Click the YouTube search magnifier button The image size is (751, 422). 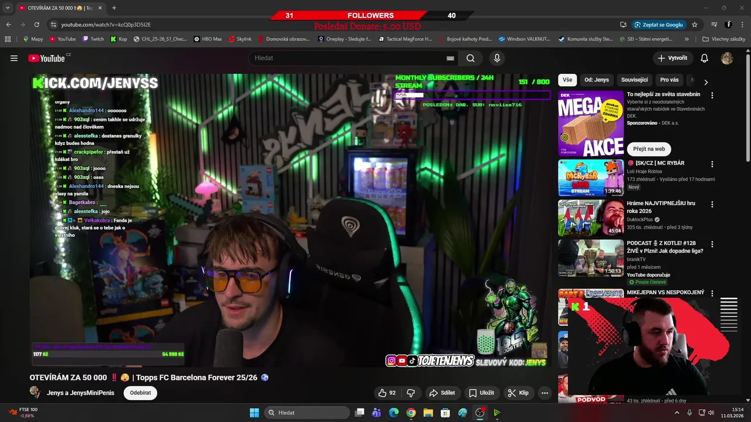coord(471,58)
